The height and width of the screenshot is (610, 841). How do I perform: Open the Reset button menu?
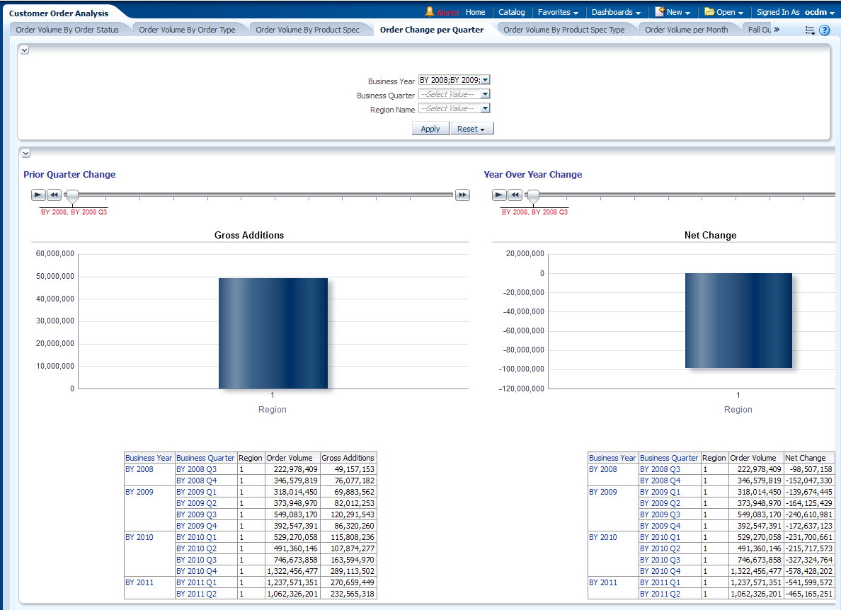[x=471, y=129]
